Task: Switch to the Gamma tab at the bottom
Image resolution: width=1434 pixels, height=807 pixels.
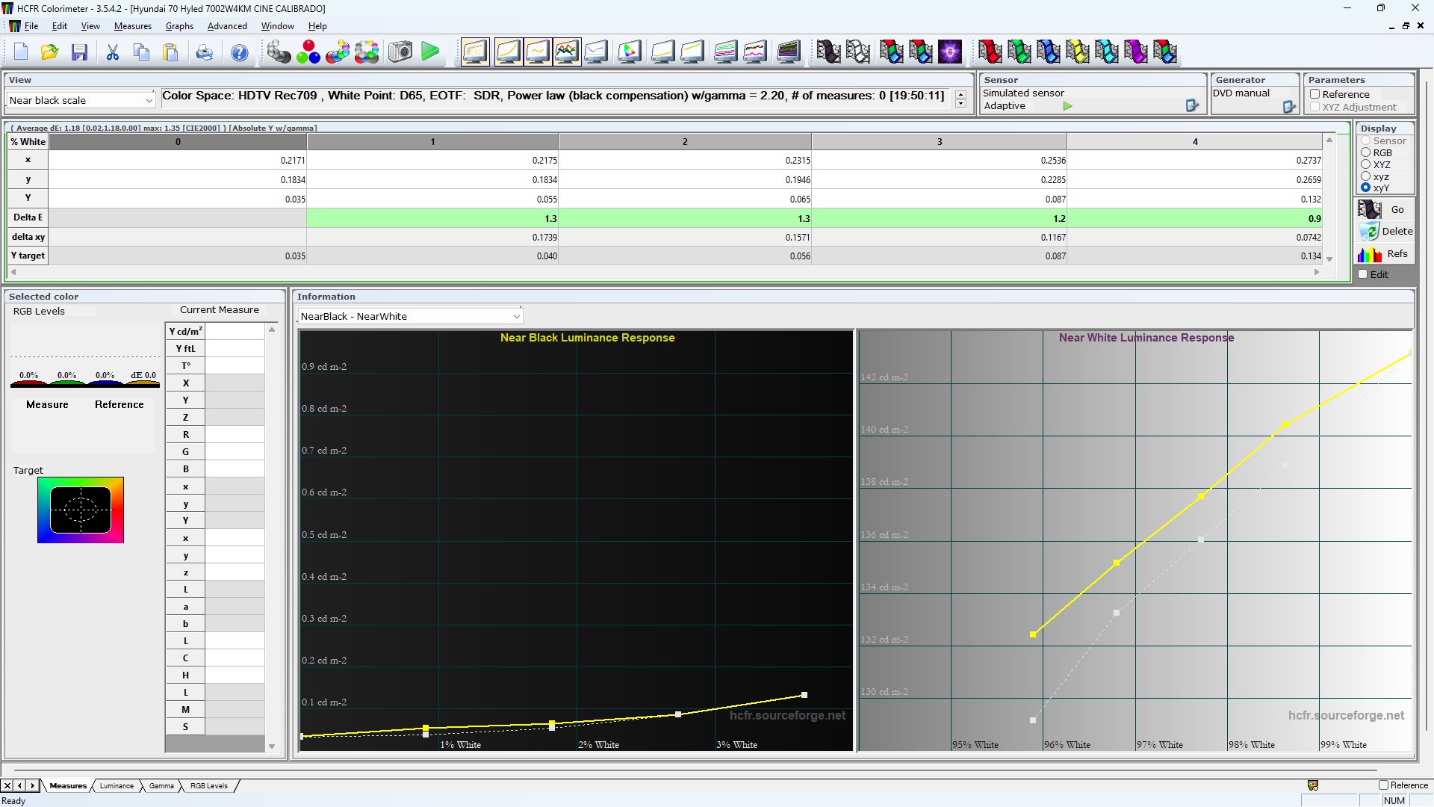Action: [161, 785]
